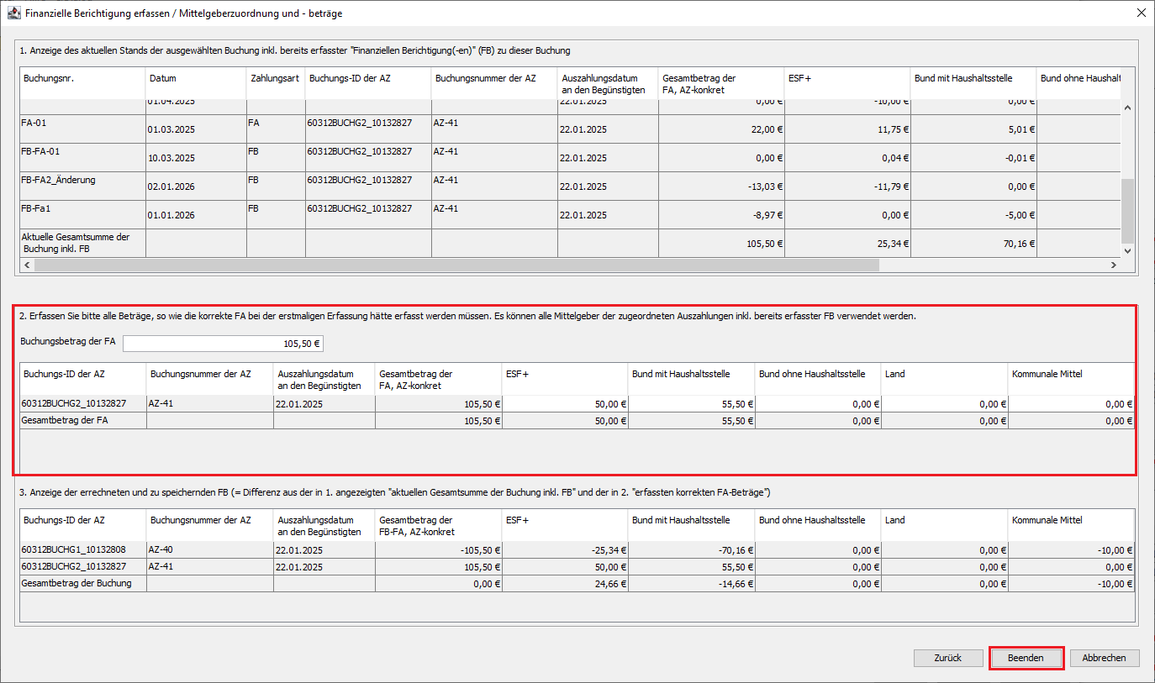Click the Zahlungsart column header
1155x683 pixels.
(x=275, y=79)
